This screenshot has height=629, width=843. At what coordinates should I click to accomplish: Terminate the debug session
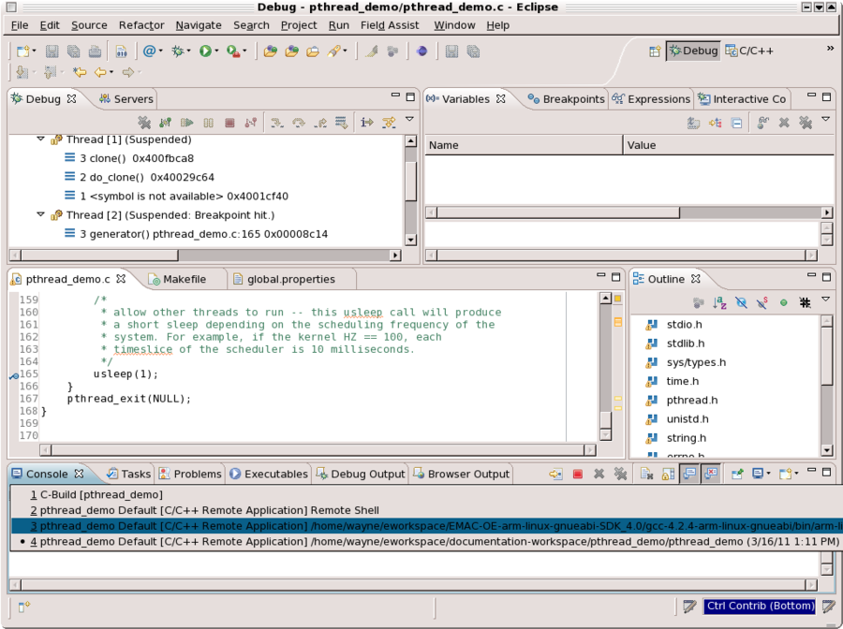tap(231, 122)
